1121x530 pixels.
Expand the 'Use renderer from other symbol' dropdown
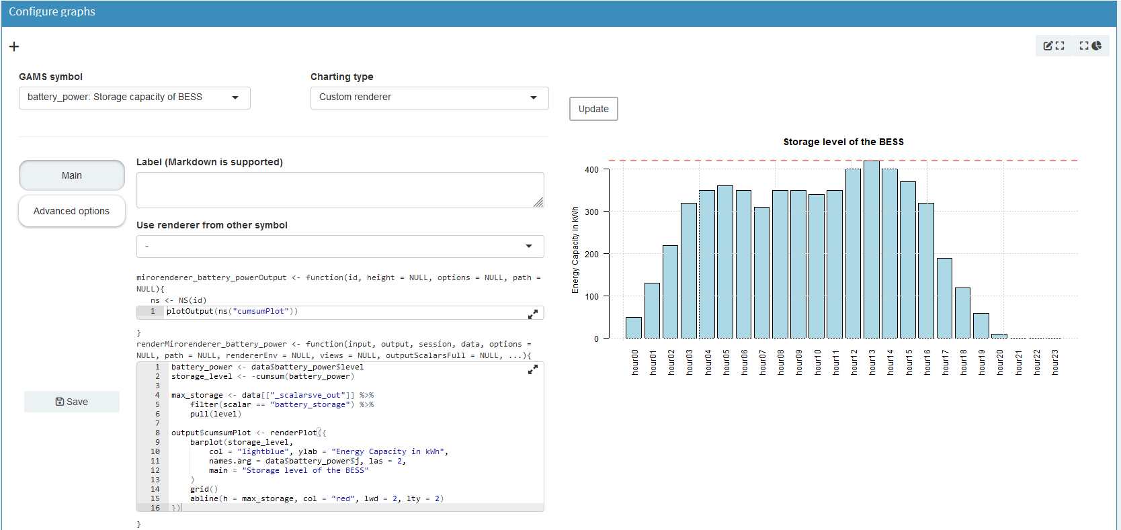pos(339,247)
